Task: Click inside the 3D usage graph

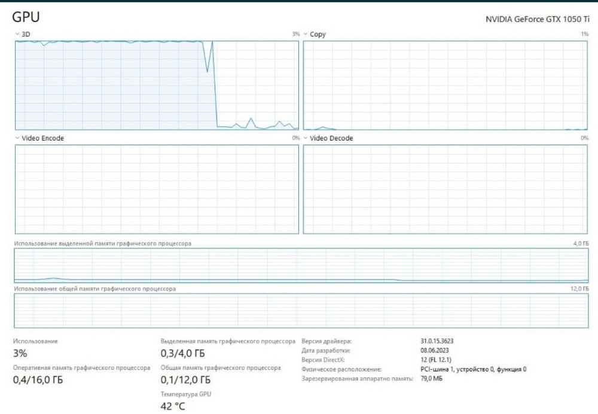Action: click(x=156, y=85)
